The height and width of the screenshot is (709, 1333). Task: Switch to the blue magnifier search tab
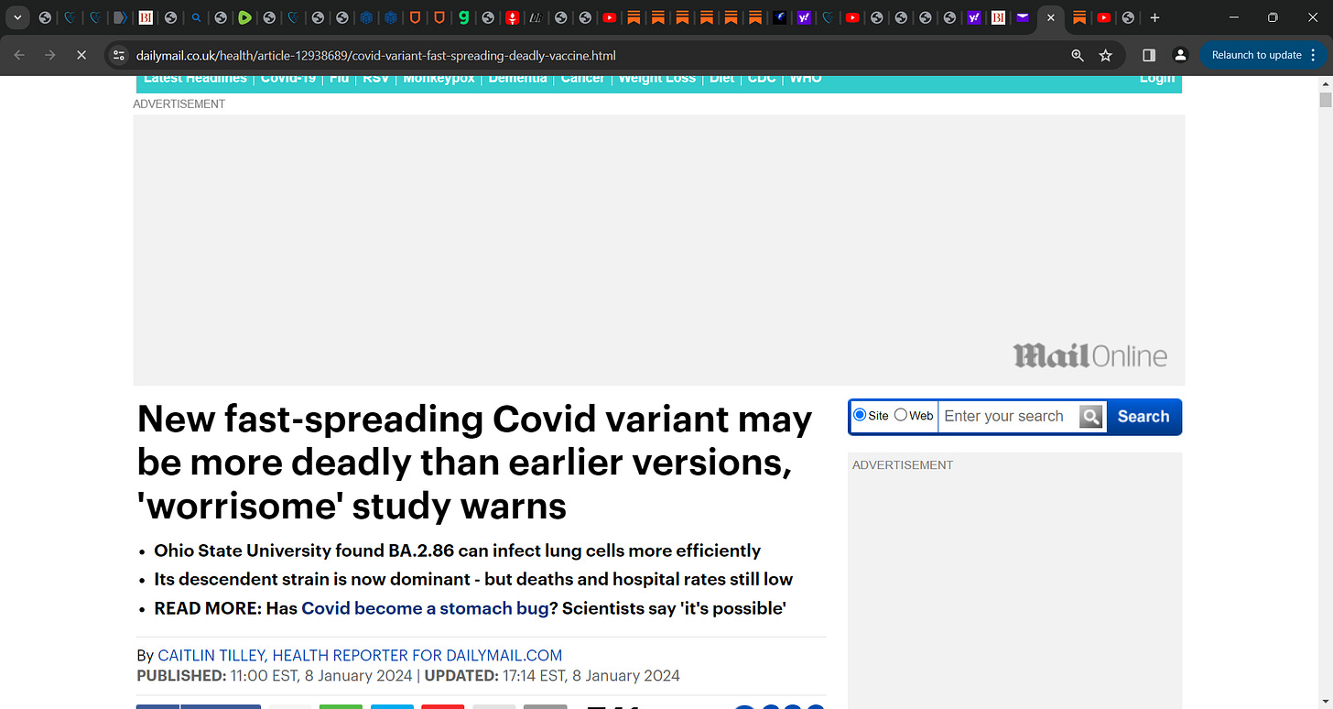(x=196, y=17)
